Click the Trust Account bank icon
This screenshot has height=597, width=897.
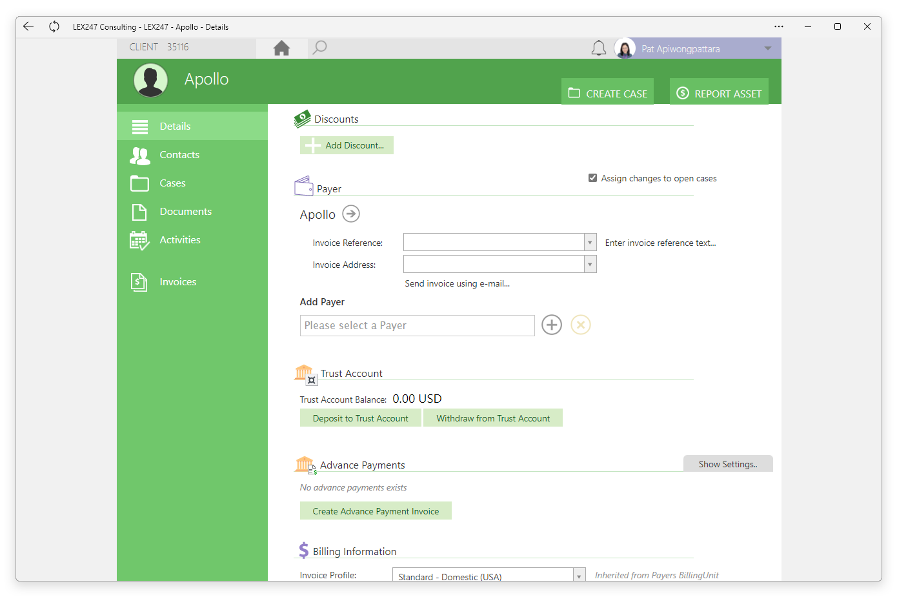tap(306, 374)
